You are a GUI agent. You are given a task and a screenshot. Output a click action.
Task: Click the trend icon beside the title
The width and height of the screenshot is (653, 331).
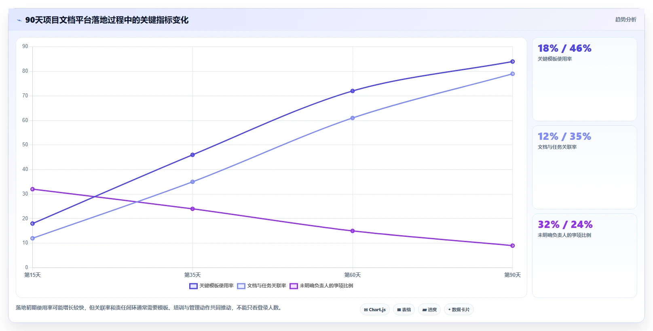click(x=19, y=20)
